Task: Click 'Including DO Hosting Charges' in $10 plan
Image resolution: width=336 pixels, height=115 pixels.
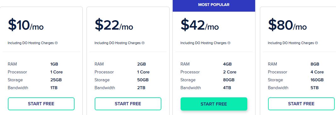Action: point(31,43)
